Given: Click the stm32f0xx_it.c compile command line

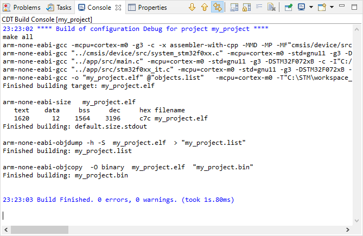Looking at the screenshot, I should coord(177,69).
